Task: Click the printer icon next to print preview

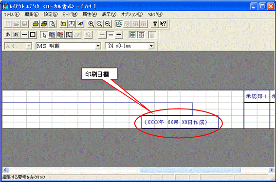Action: point(44,24)
